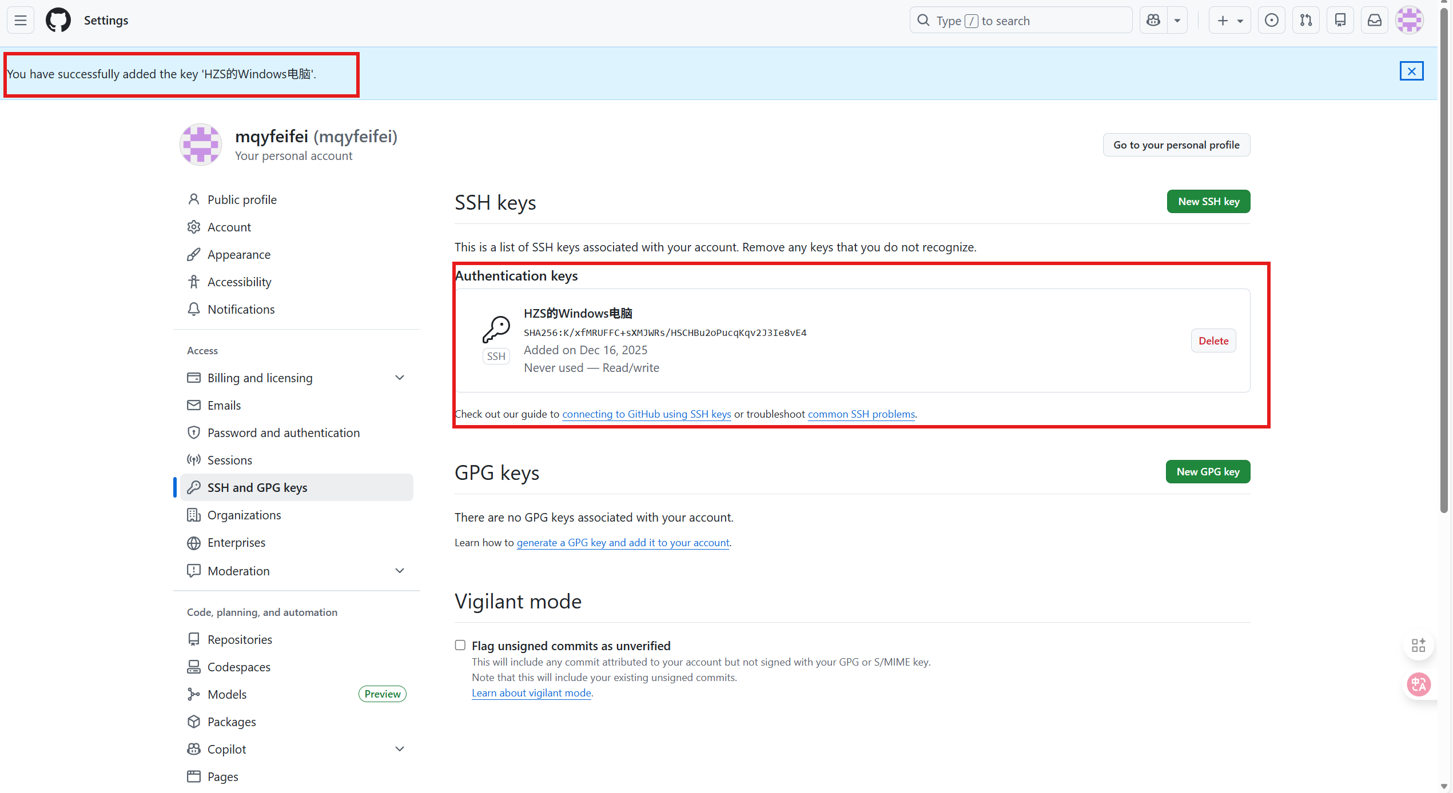The width and height of the screenshot is (1453, 793).
Task: Open the Pull requests icon in header
Action: (1305, 21)
